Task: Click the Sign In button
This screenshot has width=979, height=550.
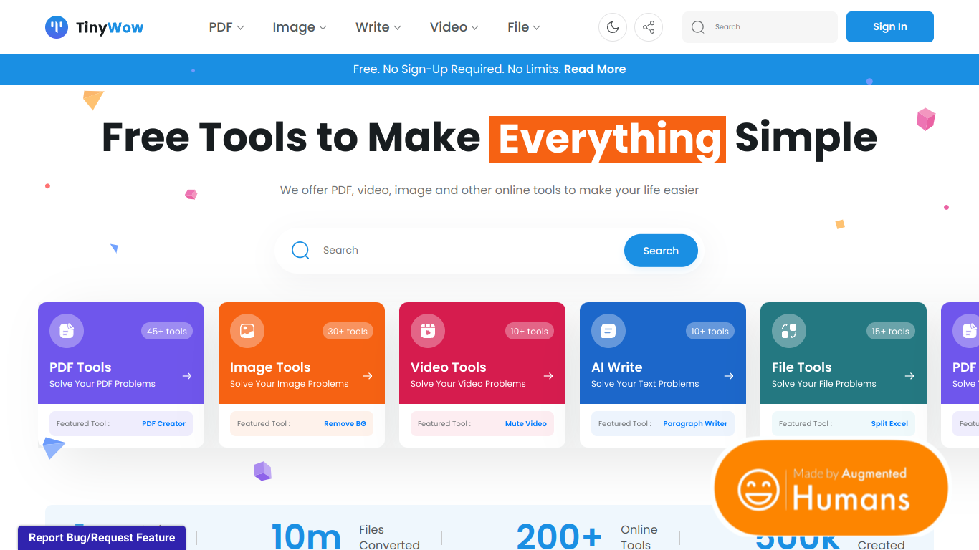Action: point(890,27)
